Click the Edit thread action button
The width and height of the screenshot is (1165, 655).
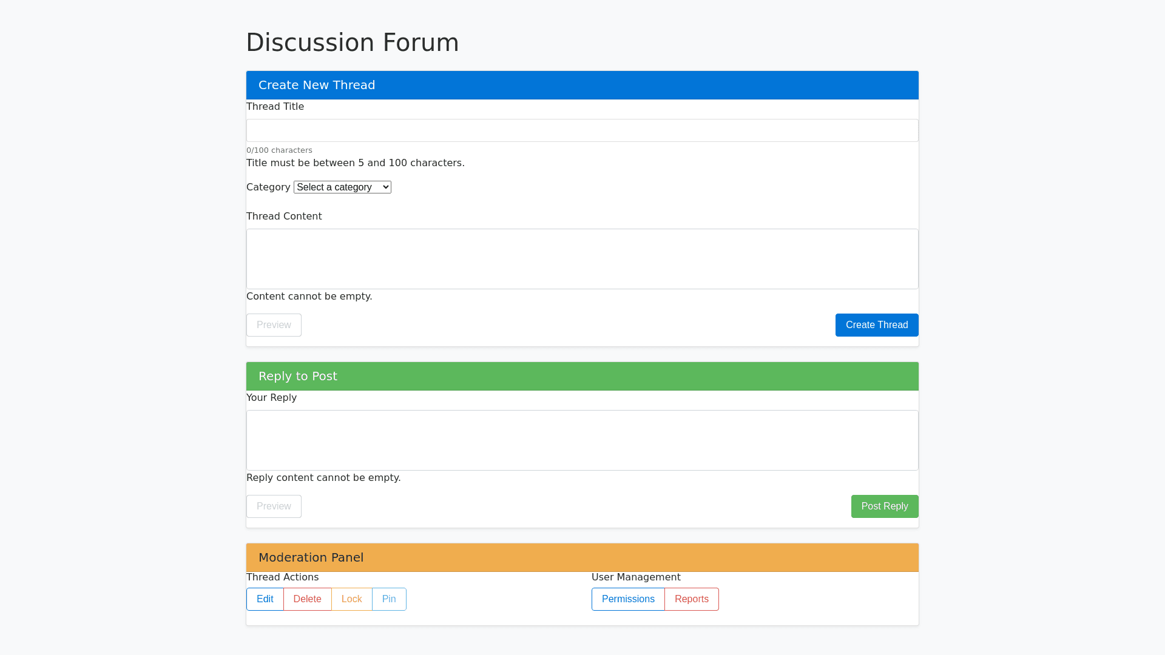(x=265, y=599)
